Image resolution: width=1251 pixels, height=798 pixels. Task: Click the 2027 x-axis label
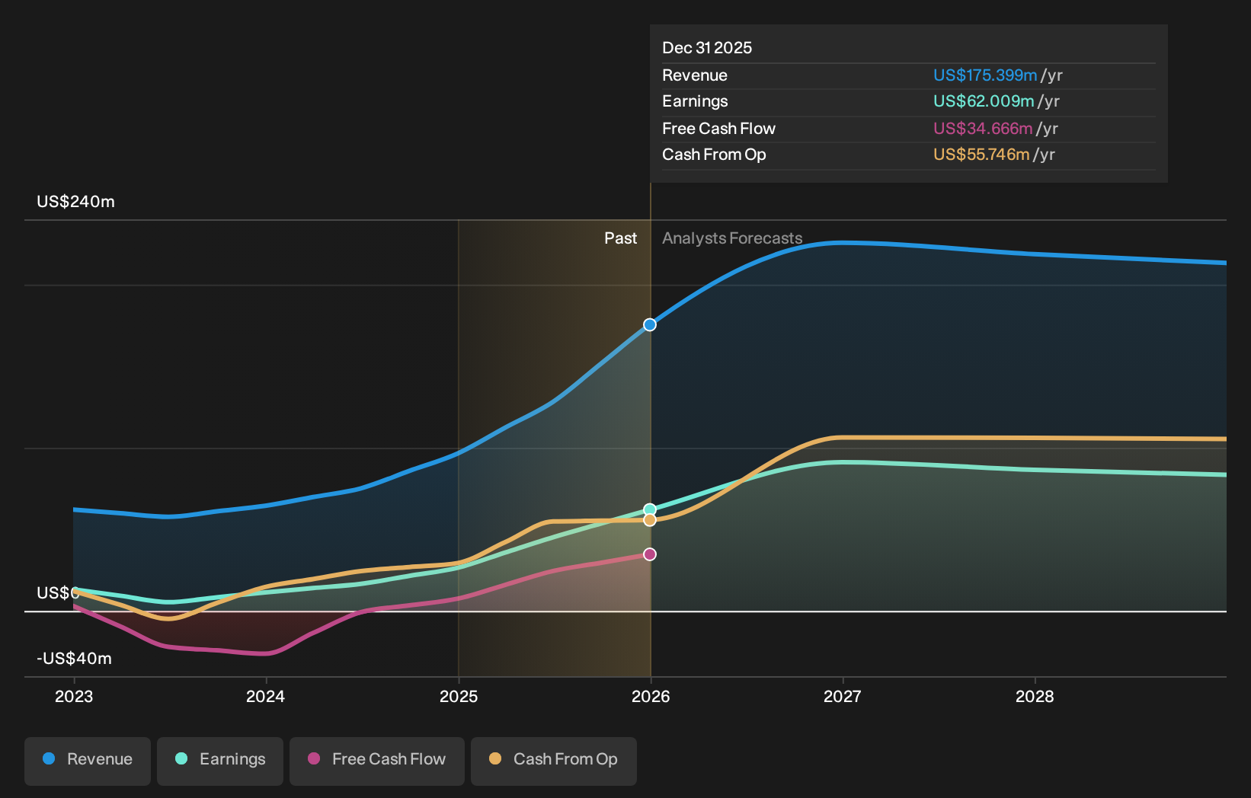pos(843,697)
